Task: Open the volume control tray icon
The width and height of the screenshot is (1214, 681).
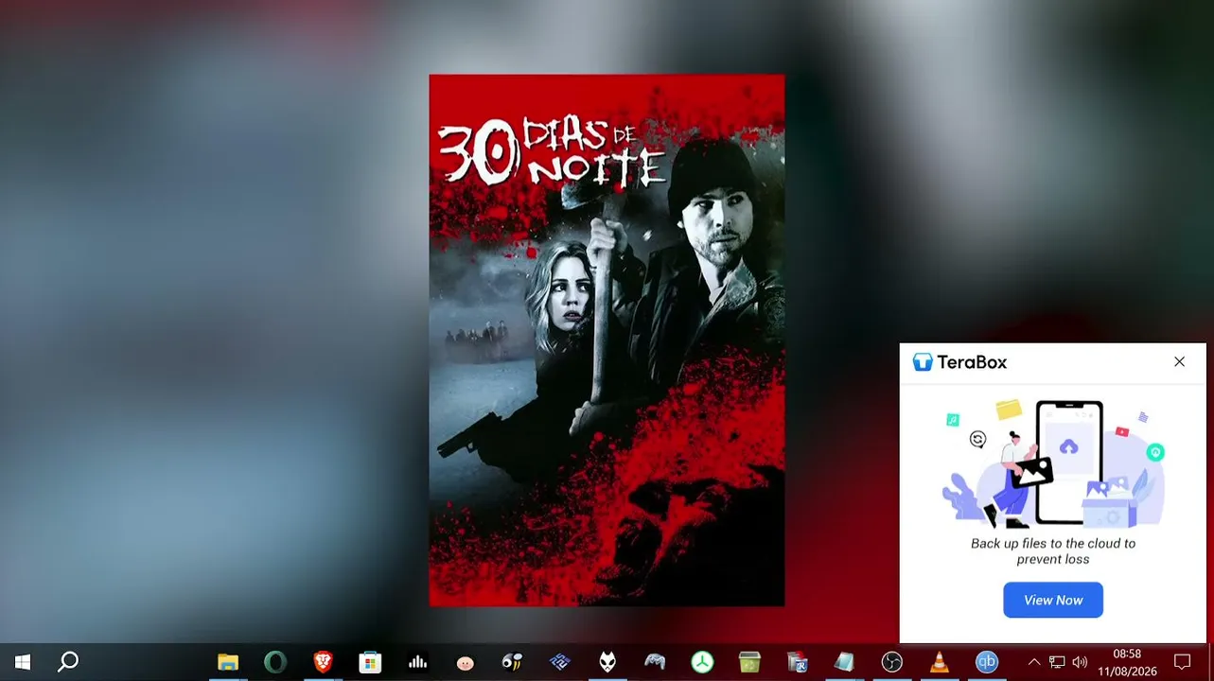Action: [1080, 662]
